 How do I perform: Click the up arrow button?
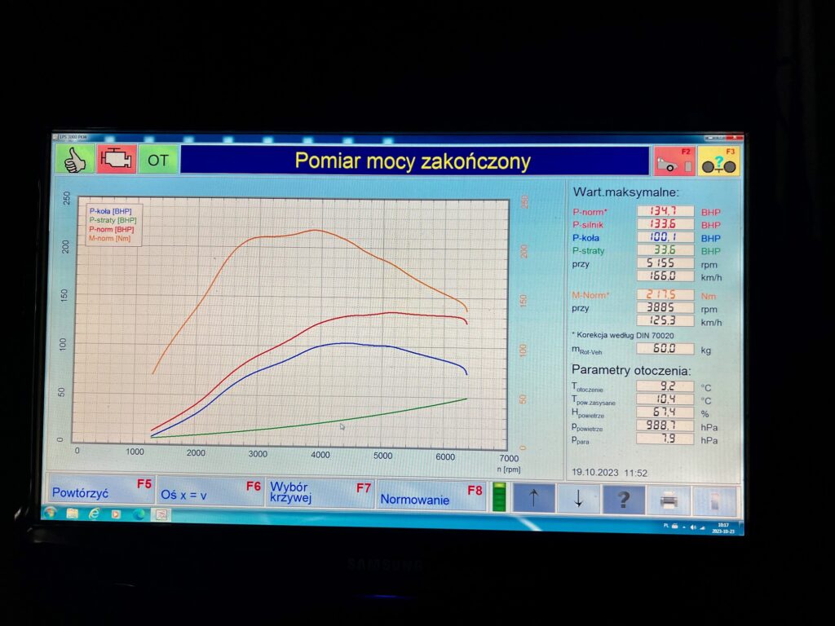(533, 499)
